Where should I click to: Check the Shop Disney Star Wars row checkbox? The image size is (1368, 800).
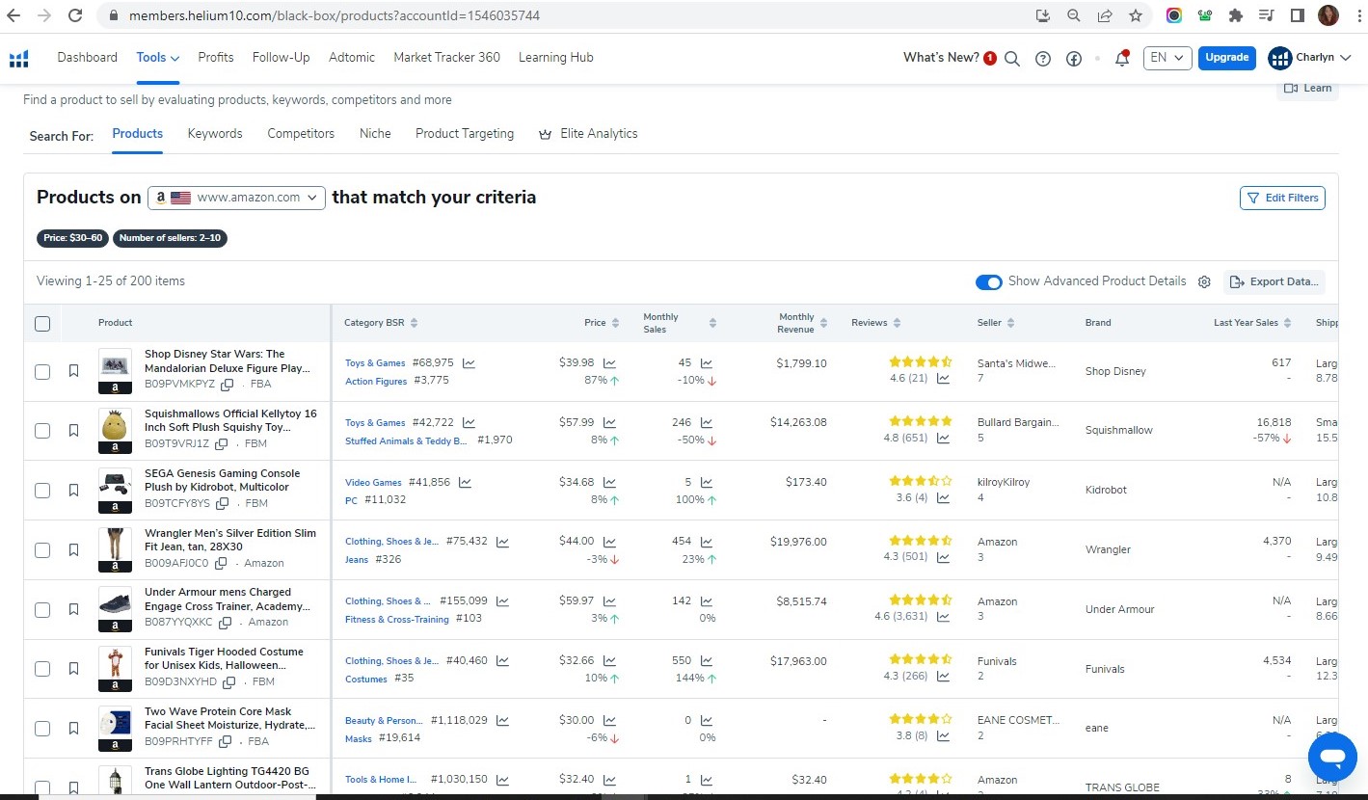(42, 371)
